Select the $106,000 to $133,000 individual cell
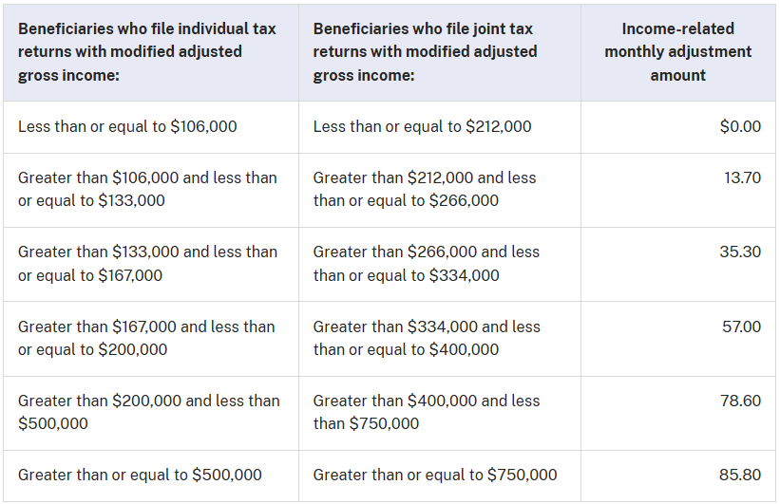This screenshot has height=504, width=780. click(147, 189)
